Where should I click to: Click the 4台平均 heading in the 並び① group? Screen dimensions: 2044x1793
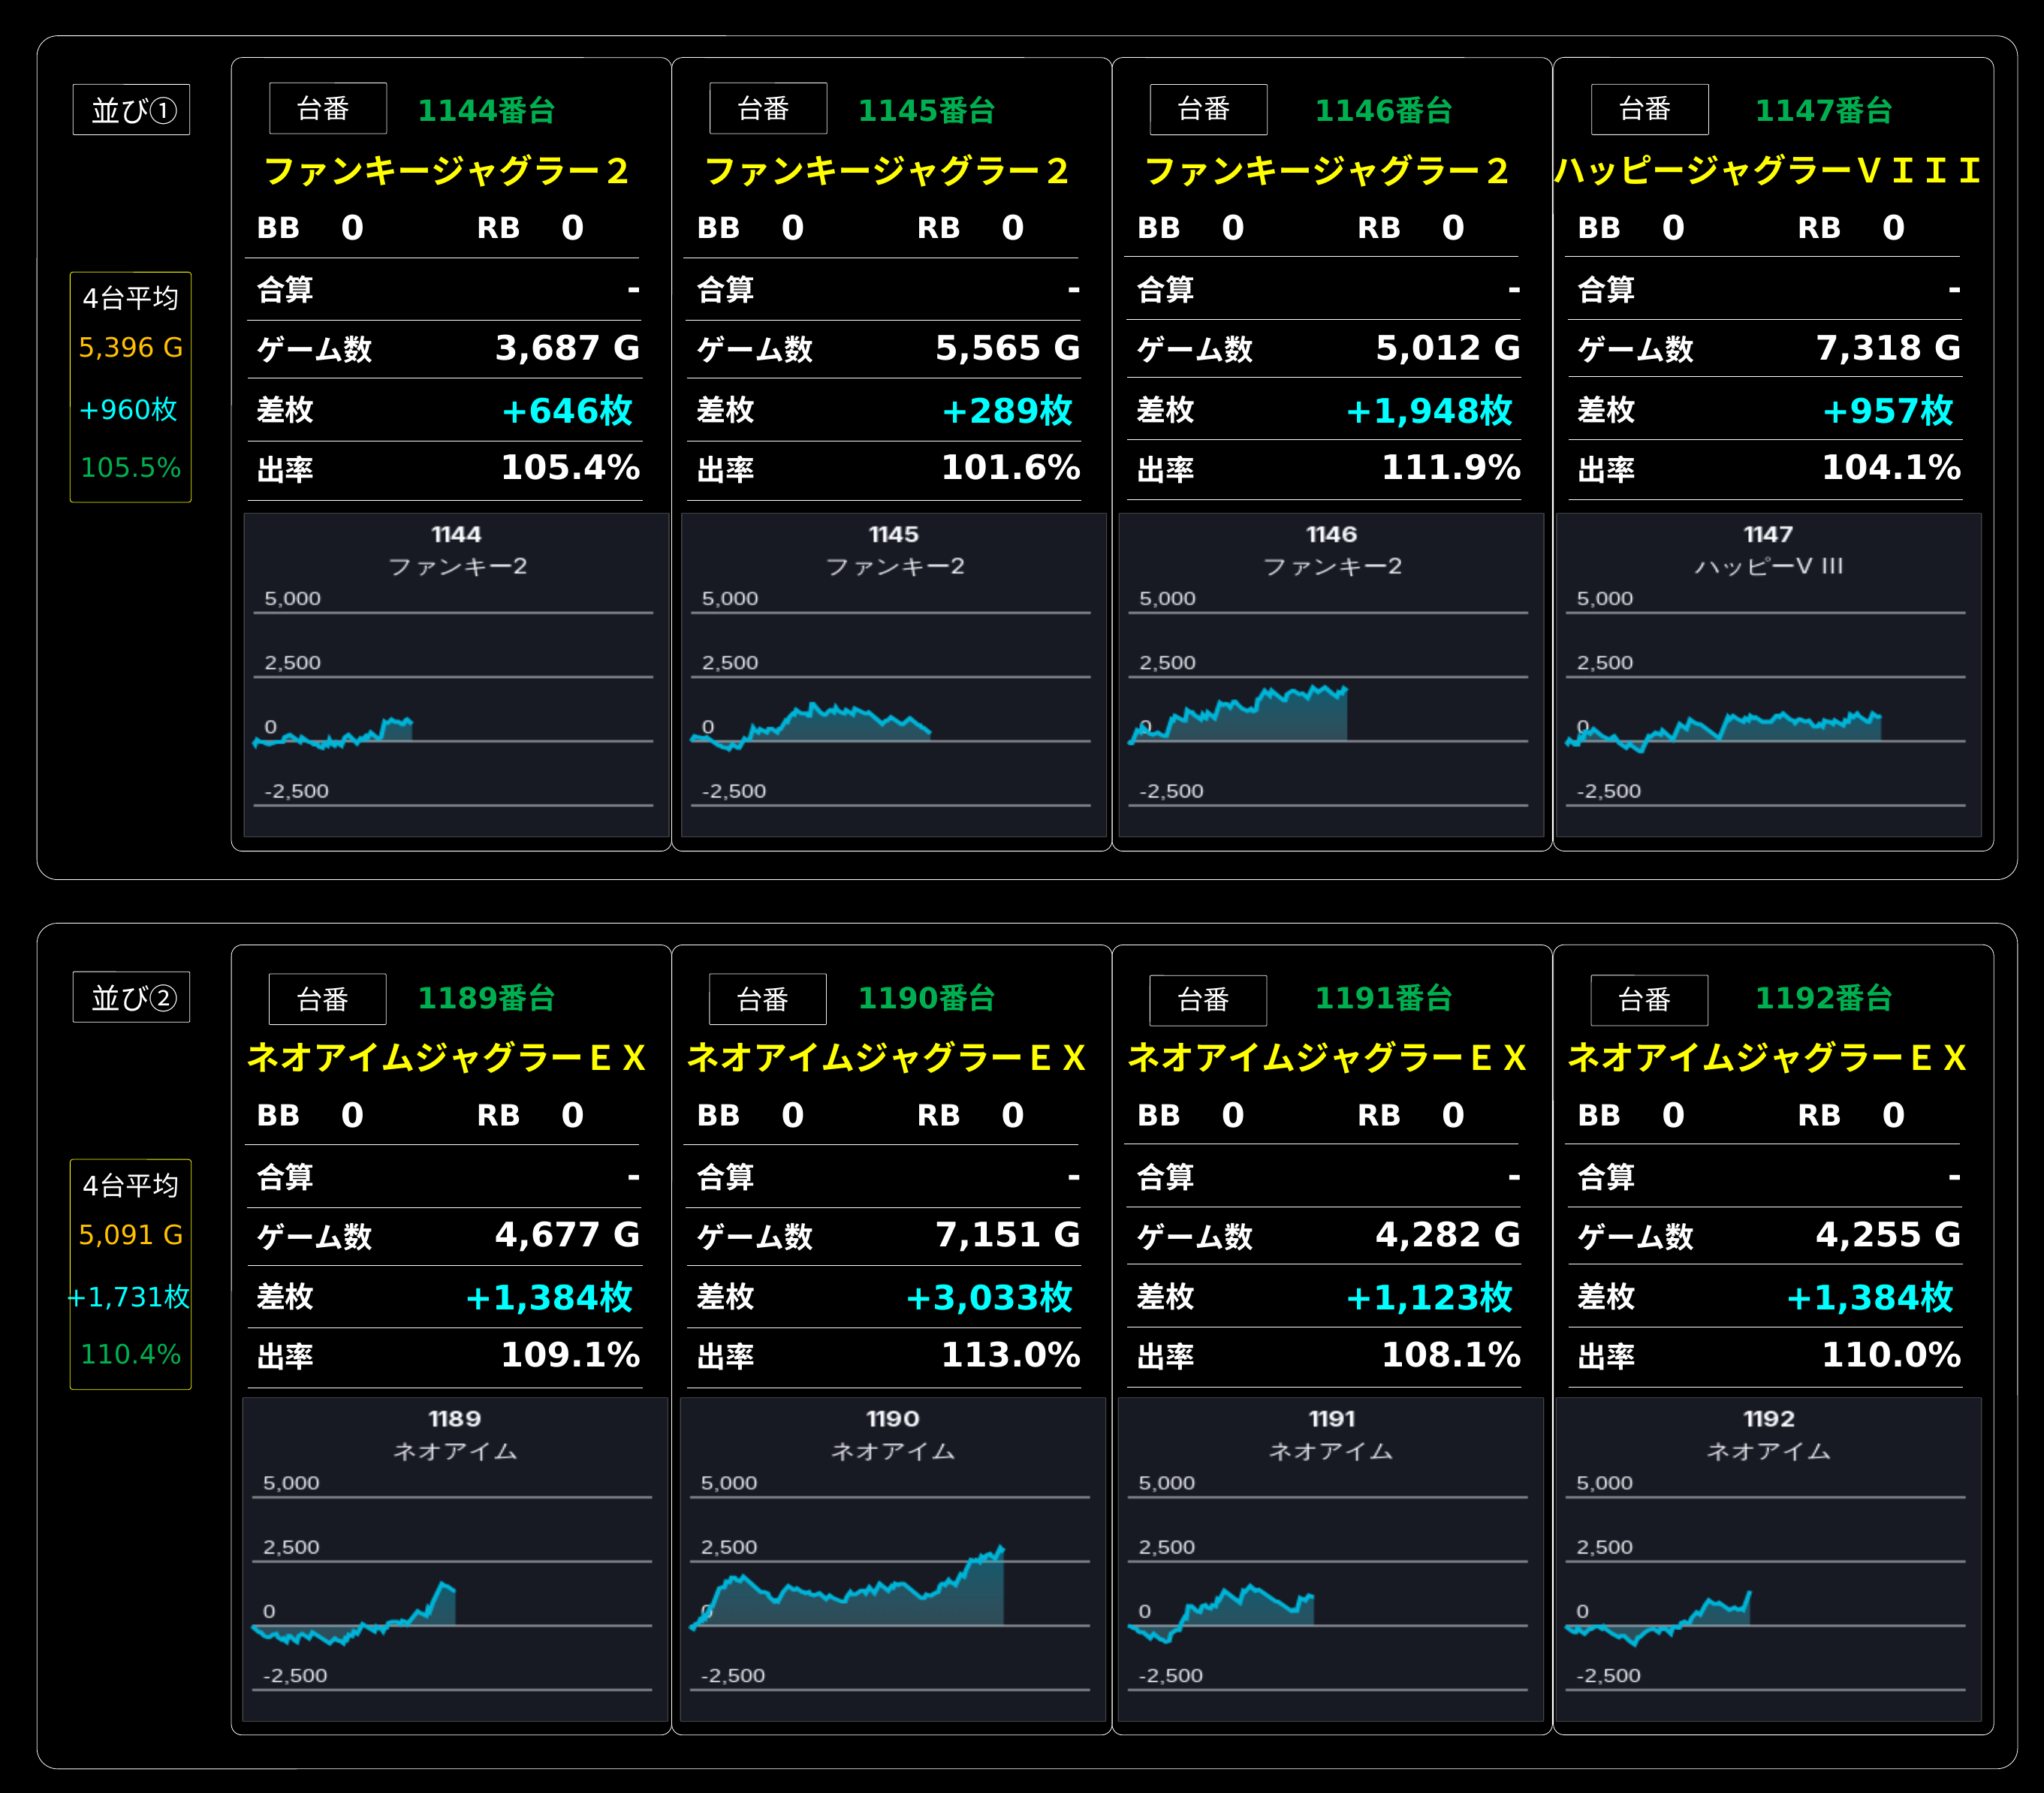point(131,297)
